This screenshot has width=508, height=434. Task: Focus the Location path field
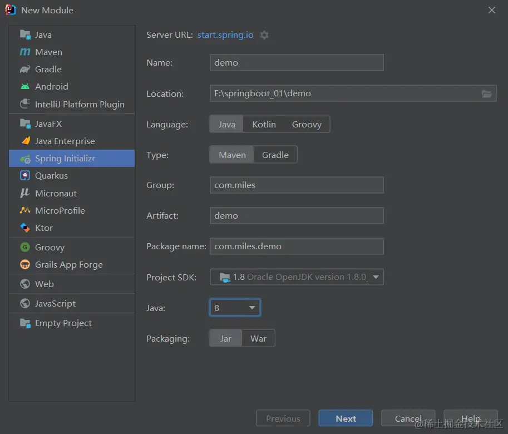point(353,93)
